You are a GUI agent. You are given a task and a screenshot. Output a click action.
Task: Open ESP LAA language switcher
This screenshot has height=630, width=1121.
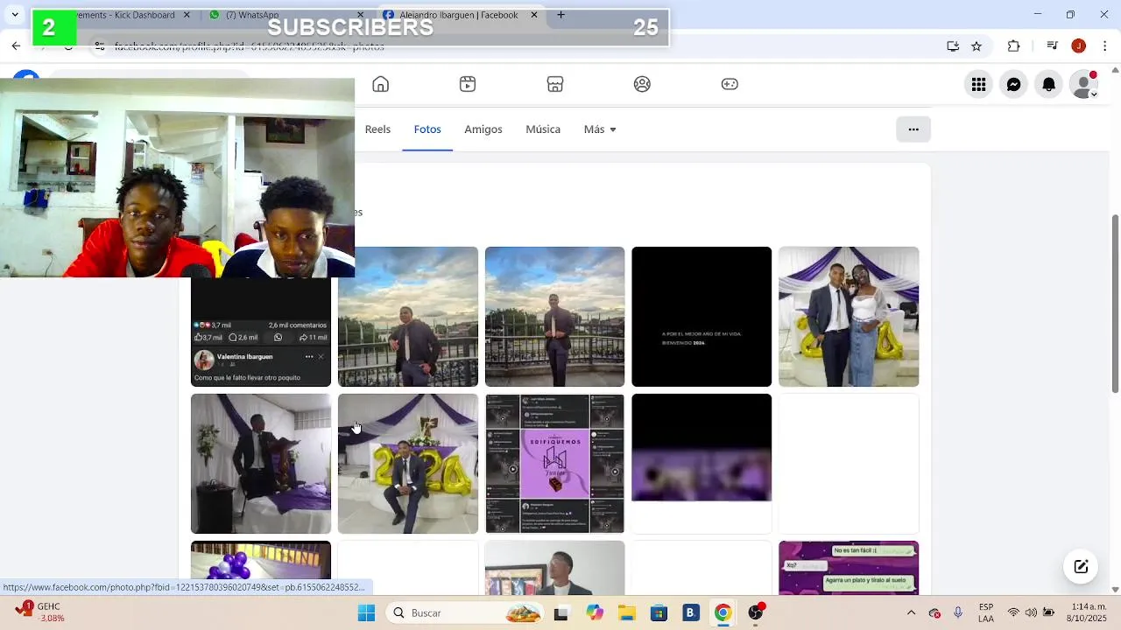coord(986,612)
